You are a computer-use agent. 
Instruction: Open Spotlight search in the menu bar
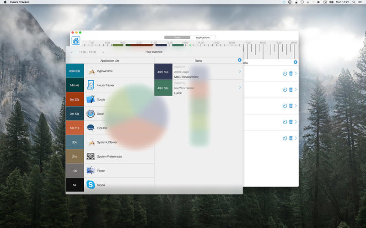pyautogui.click(x=353, y=2)
